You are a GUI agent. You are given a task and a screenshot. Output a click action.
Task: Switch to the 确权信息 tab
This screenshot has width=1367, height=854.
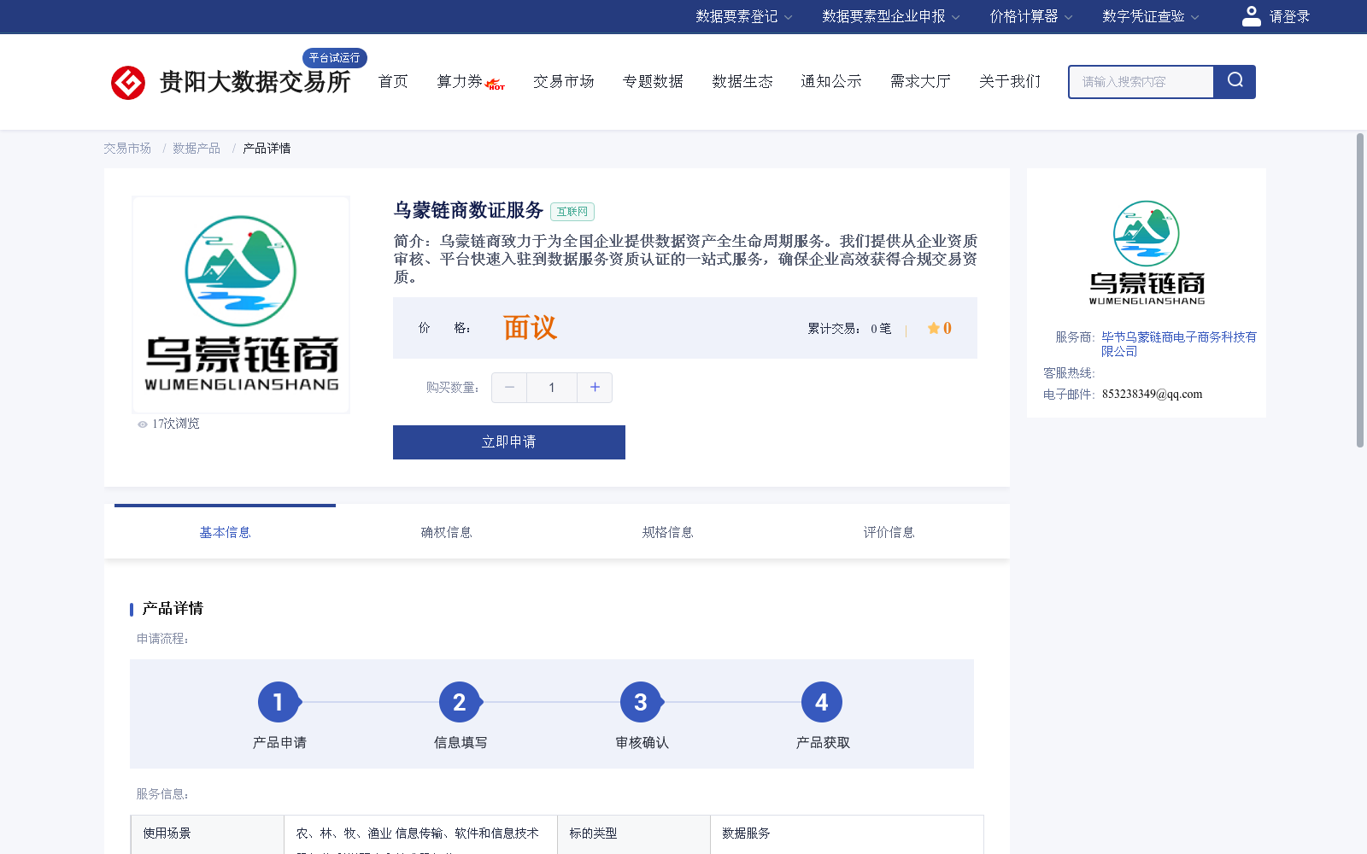446,532
